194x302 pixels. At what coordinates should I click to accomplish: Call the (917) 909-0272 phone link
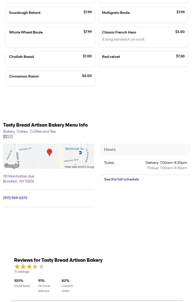click(x=15, y=198)
